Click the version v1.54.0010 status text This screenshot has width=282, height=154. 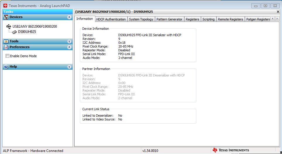tap(150, 151)
